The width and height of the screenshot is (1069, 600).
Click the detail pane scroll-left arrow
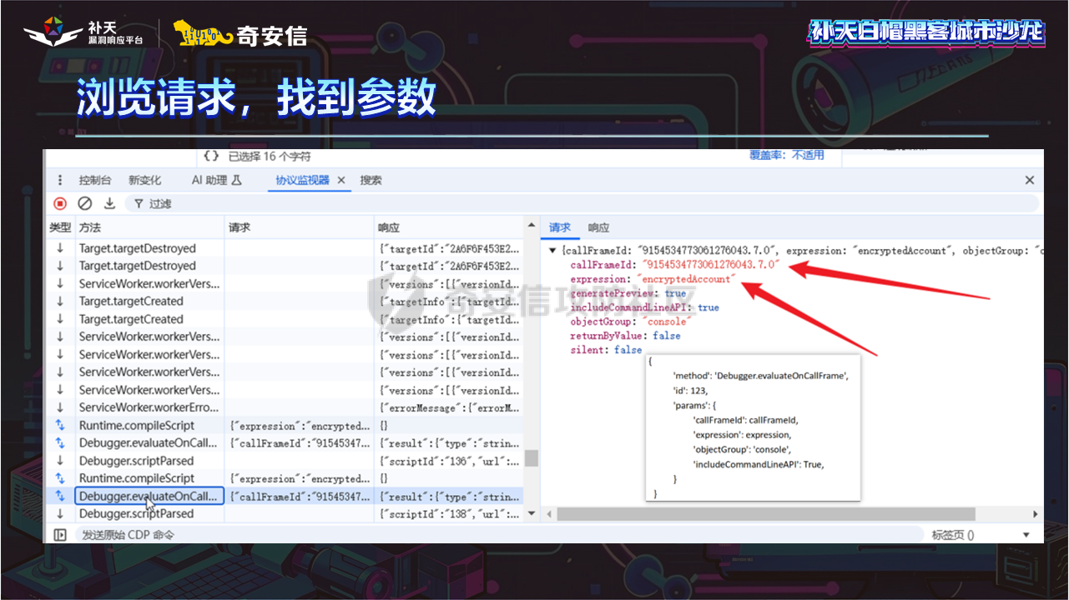click(548, 514)
